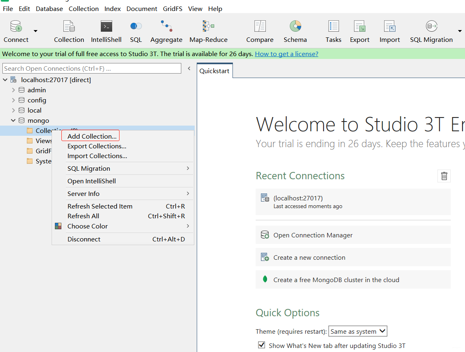Expand the config database
Viewport: 465px width, 352px height.
(x=13, y=100)
